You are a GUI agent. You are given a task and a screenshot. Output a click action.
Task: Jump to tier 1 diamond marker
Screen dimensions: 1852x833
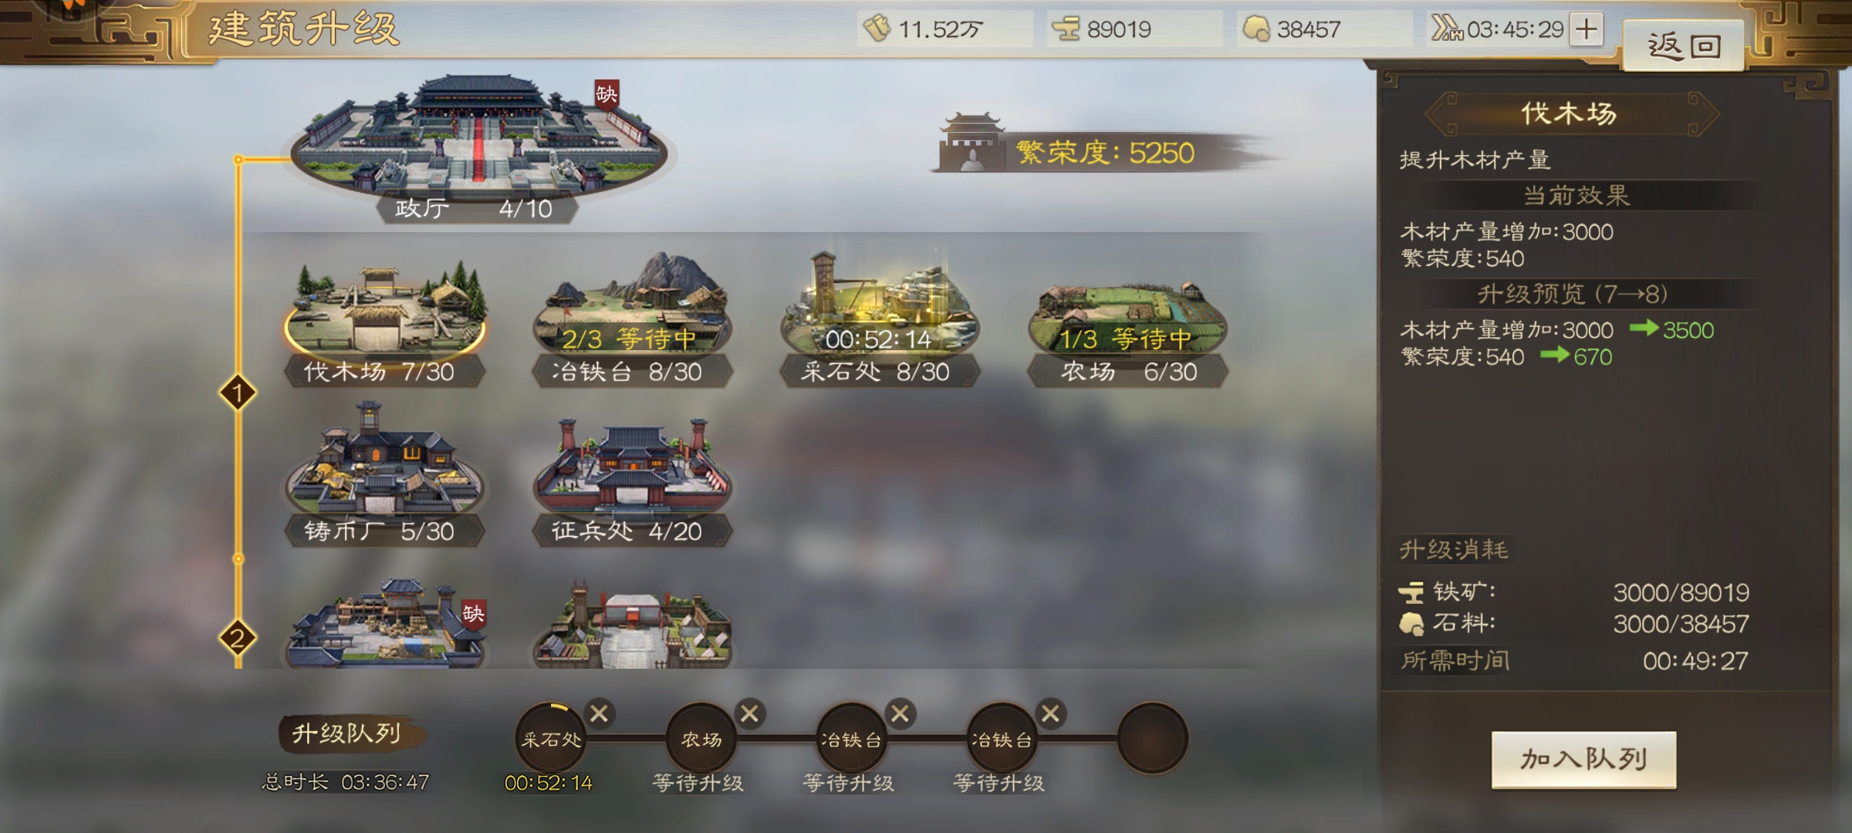tap(238, 393)
